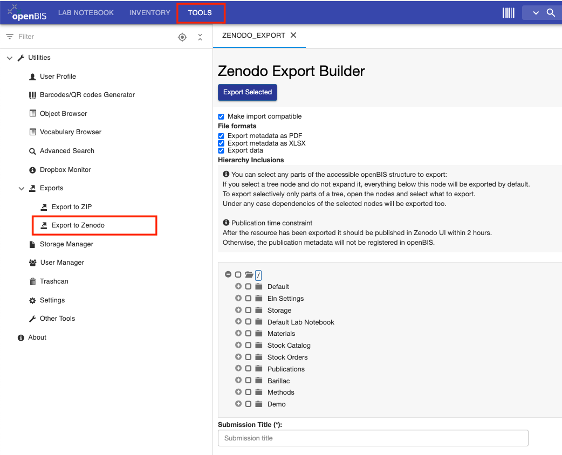562x455 pixels.
Task: Click the Object Browser list icon
Action: 32,114
